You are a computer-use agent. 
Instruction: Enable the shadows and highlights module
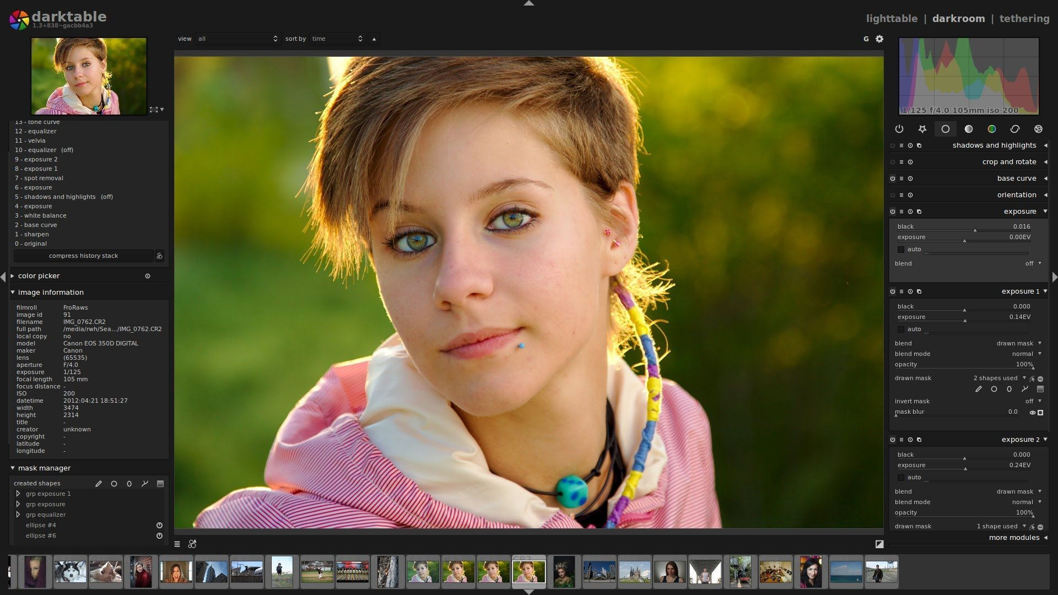[893, 145]
